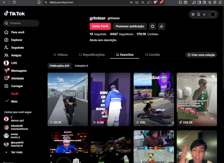
Task: Switch to the Coleções 0 filter
Action: click(81, 66)
